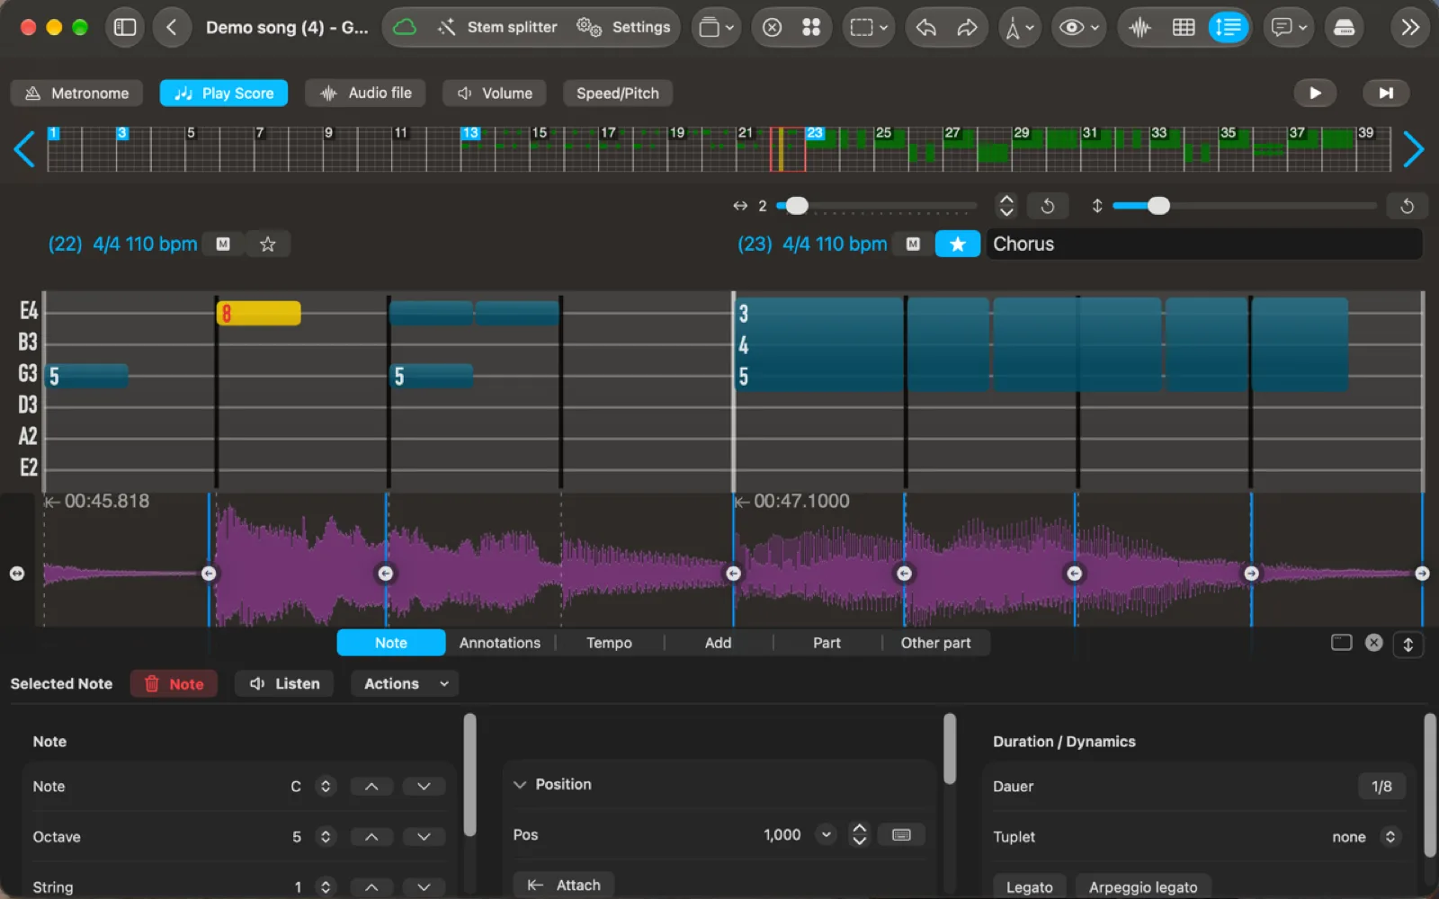1439x899 pixels.
Task: Open the comment bubble dropdown
Action: [x=1289, y=27]
